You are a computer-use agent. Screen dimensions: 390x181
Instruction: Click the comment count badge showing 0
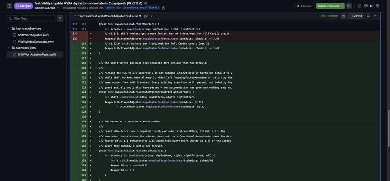point(371,6)
